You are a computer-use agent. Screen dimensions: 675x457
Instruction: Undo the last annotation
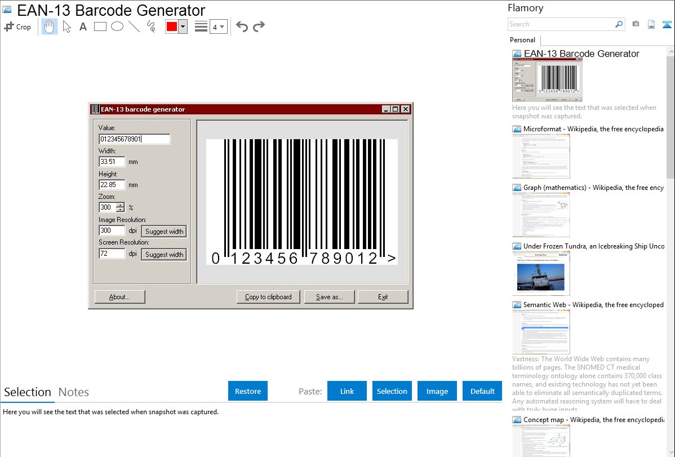pos(242,26)
